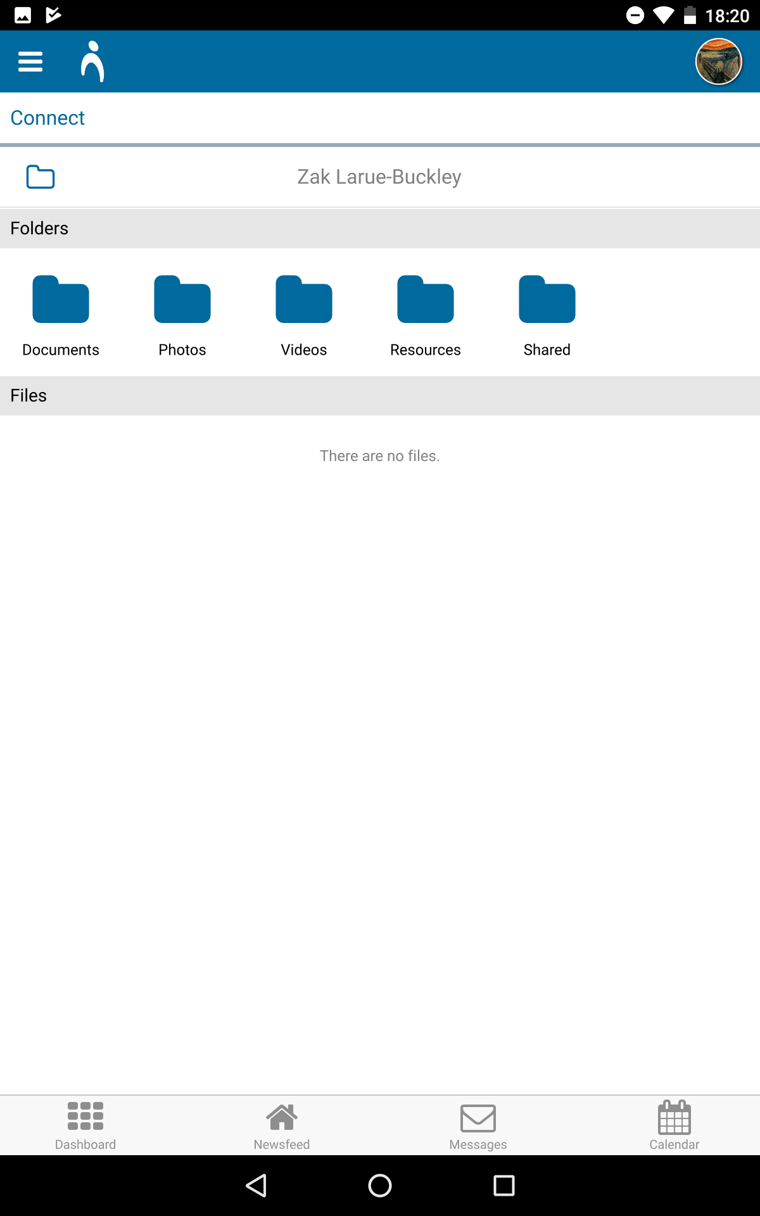
Task: Open the Videos folder
Action: pyautogui.click(x=304, y=316)
